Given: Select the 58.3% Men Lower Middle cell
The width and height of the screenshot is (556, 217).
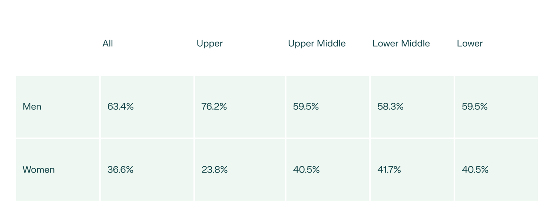Looking at the screenshot, I should pos(390,107).
